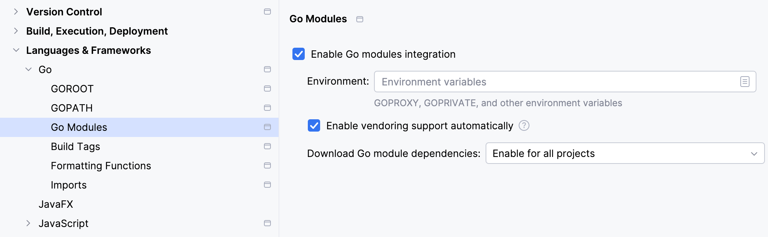Click project-level icon in Imports row
The width and height of the screenshot is (768, 237).
pos(267,185)
